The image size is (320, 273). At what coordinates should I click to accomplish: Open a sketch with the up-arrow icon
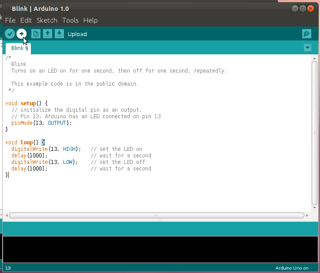(47, 33)
